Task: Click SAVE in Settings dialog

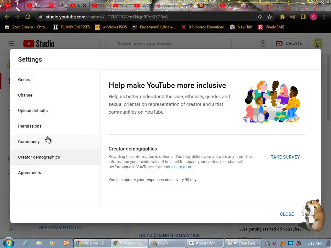Action: pyautogui.click(x=307, y=214)
